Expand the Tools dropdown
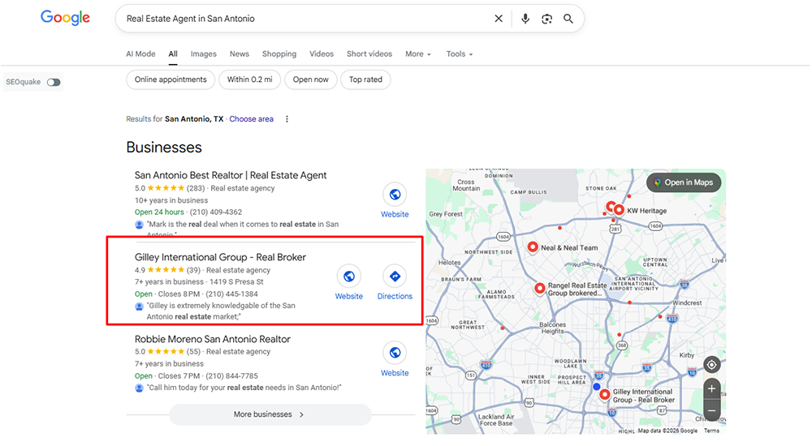Viewport: 812px width, 446px height. coord(460,54)
